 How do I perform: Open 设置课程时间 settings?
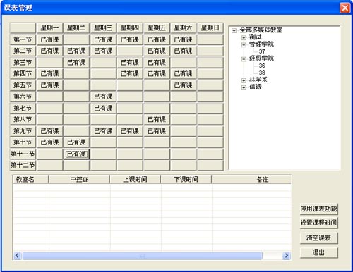coord(319,223)
